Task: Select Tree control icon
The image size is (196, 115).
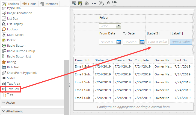Action: (x=4, y=95)
